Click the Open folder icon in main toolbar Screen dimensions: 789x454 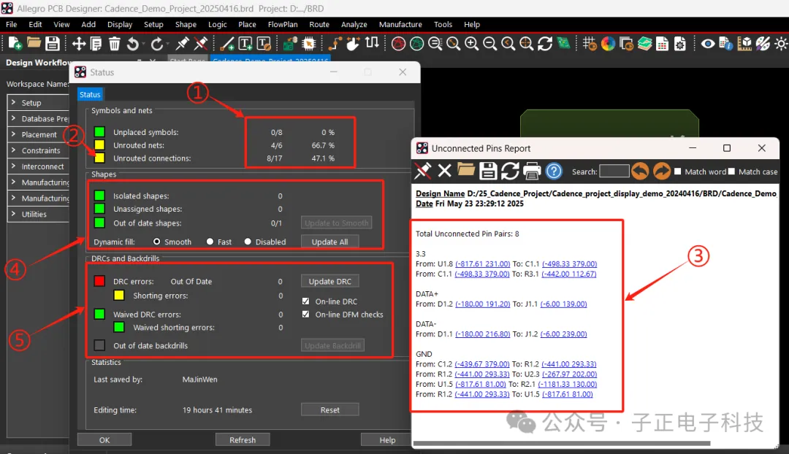click(x=33, y=43)
